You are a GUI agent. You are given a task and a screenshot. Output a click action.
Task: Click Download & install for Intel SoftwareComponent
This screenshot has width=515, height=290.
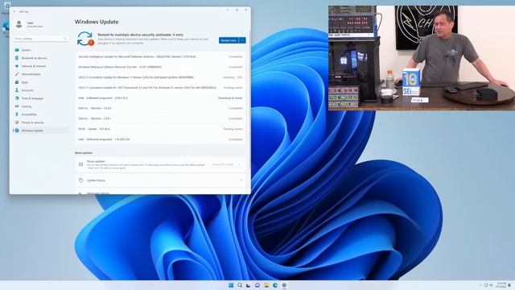[x=230, y=98]
